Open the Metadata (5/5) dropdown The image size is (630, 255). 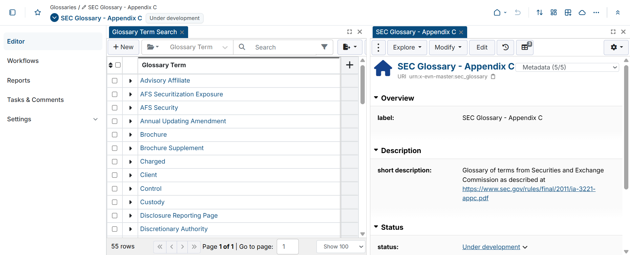click(567, 67)
